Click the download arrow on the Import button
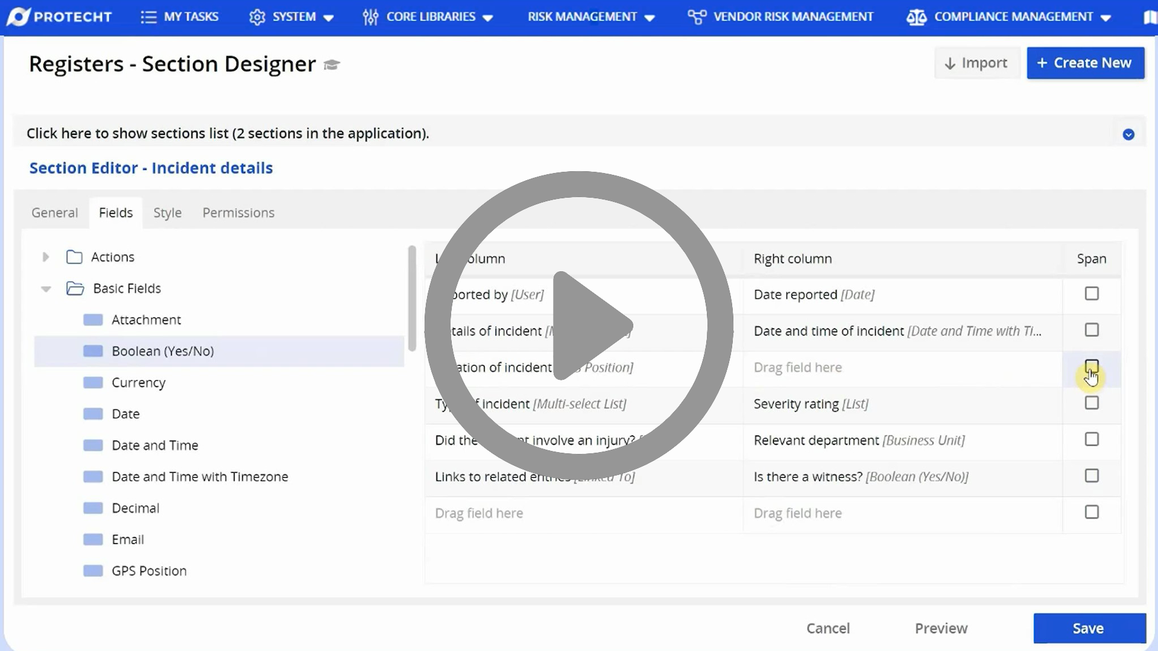This screenshot has width=1158, height=651. (950, 63)
